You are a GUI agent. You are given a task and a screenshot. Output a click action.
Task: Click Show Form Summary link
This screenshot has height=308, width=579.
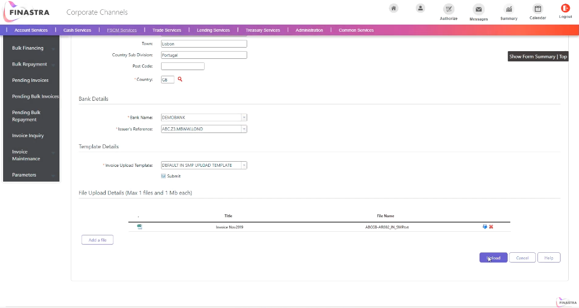click(532, 56)
